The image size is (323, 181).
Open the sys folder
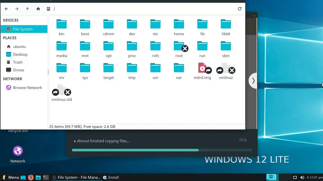click(85, 71)
